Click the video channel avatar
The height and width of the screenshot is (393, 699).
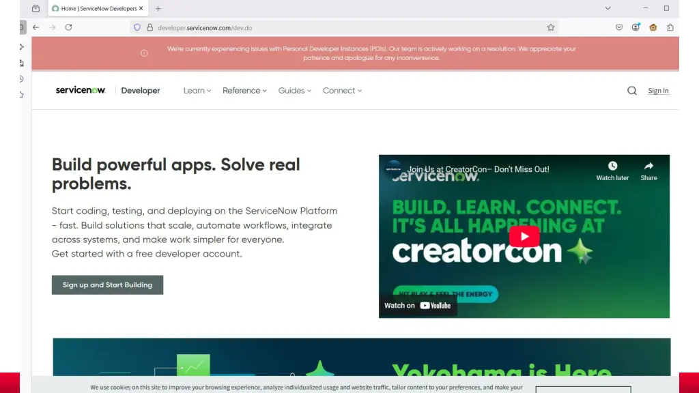tap(394, 169)
